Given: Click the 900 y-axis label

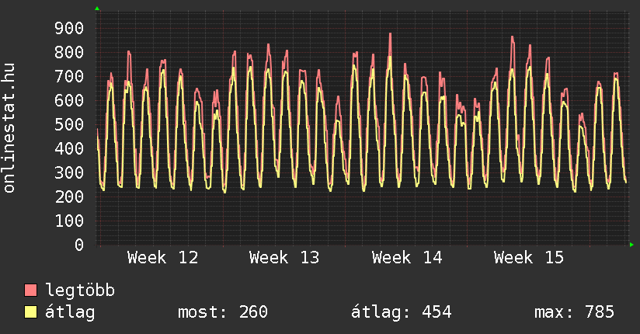Looking at the screenshot, I should 68,29.
